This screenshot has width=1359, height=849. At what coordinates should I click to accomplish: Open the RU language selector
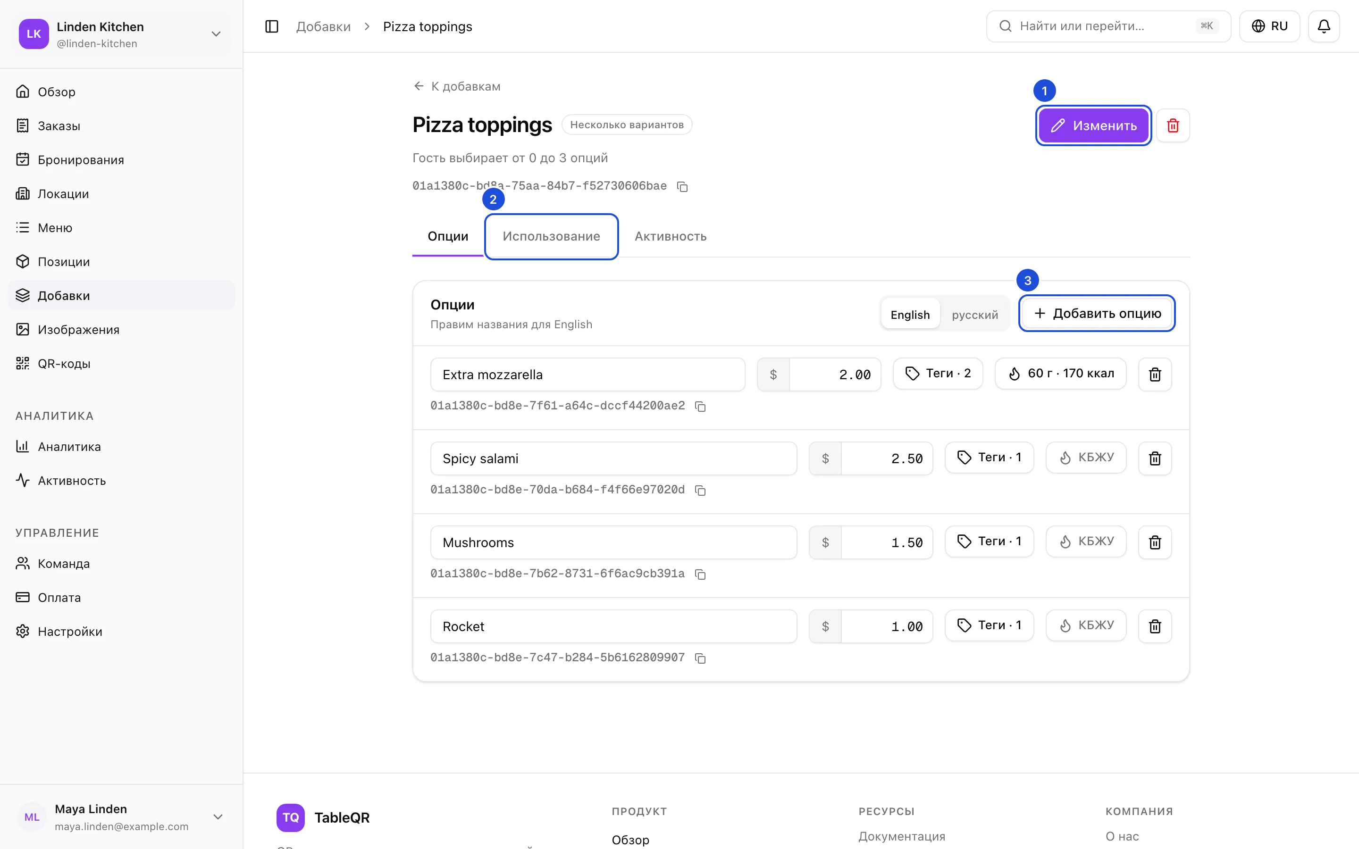1269,26
